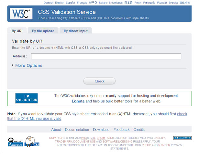Expand the More Options section
This screenshot has width=199, height=154.
tap(29, 65)
